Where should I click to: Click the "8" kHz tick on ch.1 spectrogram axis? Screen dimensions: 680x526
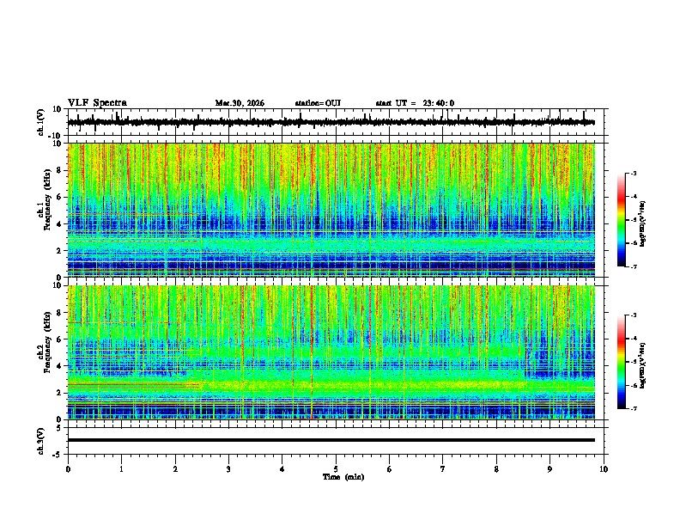tap(60, 170)
